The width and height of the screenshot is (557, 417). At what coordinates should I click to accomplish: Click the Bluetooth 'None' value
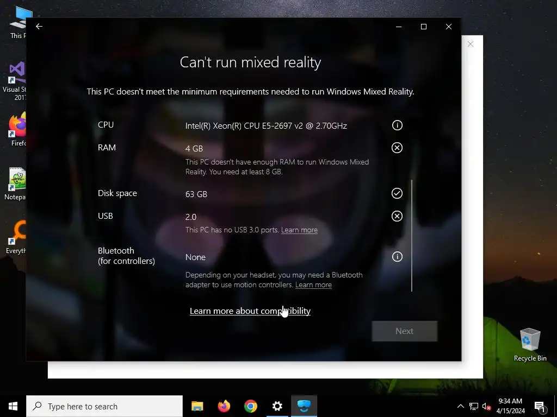pyautogui.click(x=195, y=257)
